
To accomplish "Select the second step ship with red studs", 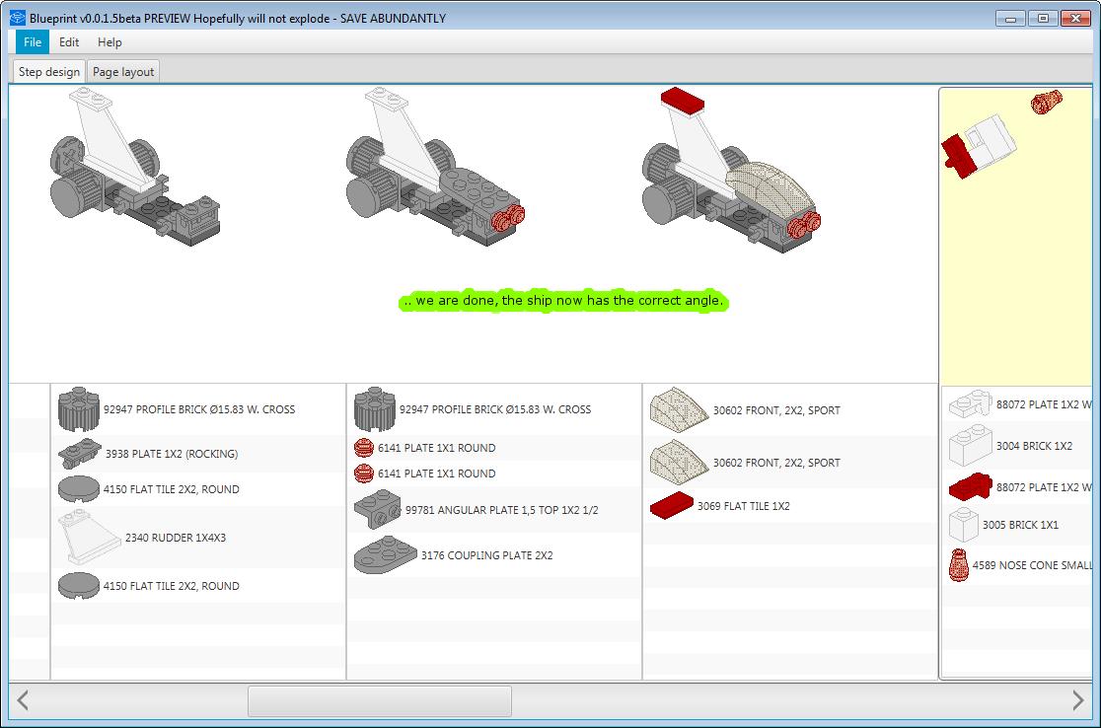I will click(x=435, y=167).
